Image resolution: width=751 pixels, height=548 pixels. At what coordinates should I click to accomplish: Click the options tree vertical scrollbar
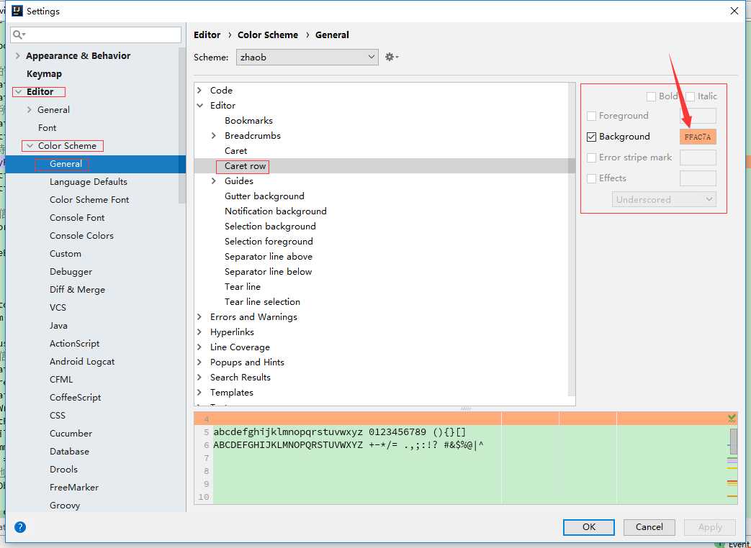click(x=572, y=239)
